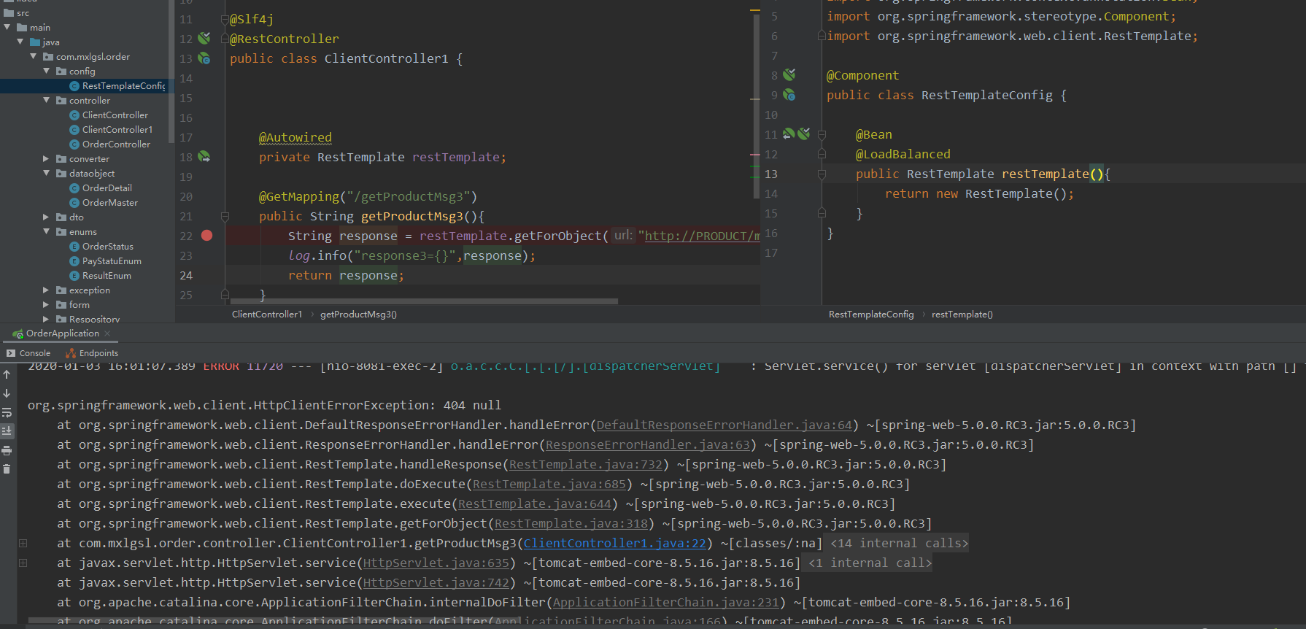Expand the converter package
The image size is (1306, 629).
(x=47, y=159)
